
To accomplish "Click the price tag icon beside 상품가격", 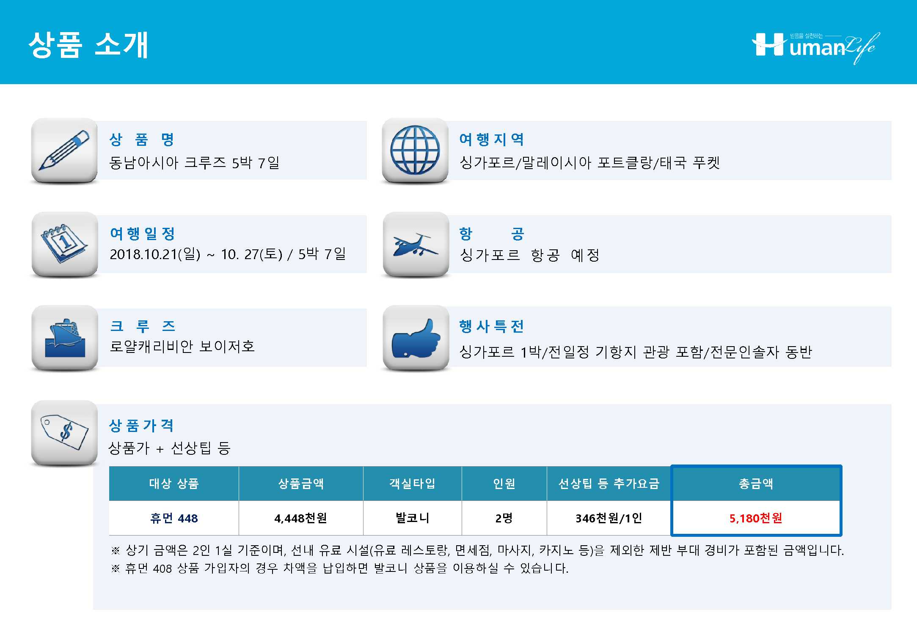I will click(64, 433).
